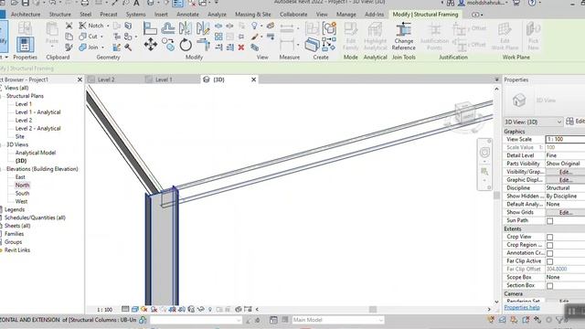Toggle the Far Clip Active checkbox

coord(549,262)
